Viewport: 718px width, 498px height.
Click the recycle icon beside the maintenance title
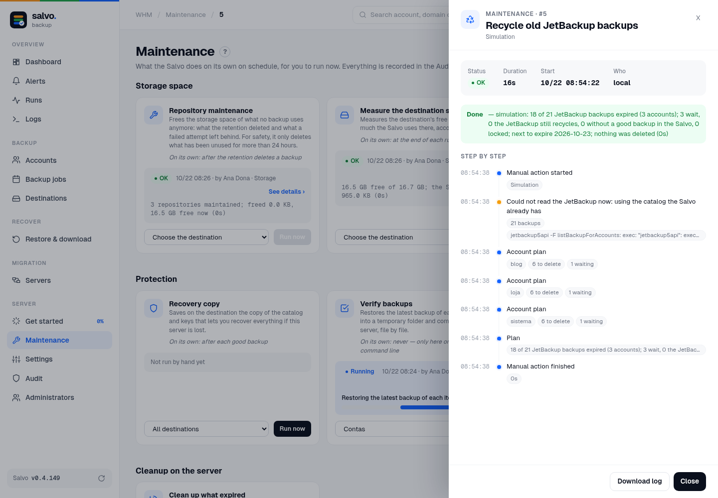(470, 19)
